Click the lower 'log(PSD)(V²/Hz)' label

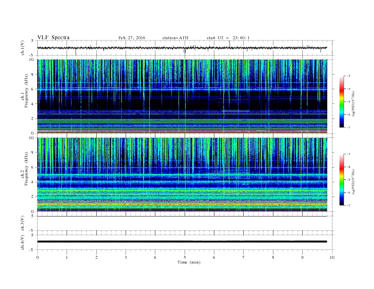pyautogui.click(x=353, y=181)
